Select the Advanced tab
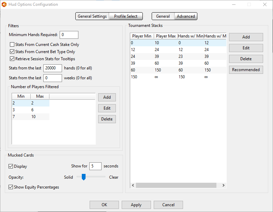The width and height of the screenshot is (273, 212). click(186, 16)
